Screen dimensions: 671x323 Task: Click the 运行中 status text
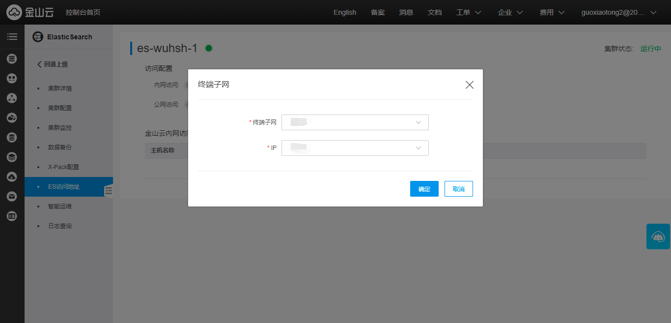click(651, 49)
